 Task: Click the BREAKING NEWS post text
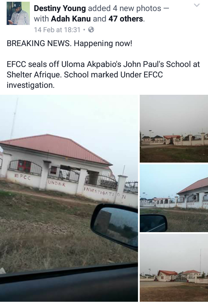[x=69, y=43]
